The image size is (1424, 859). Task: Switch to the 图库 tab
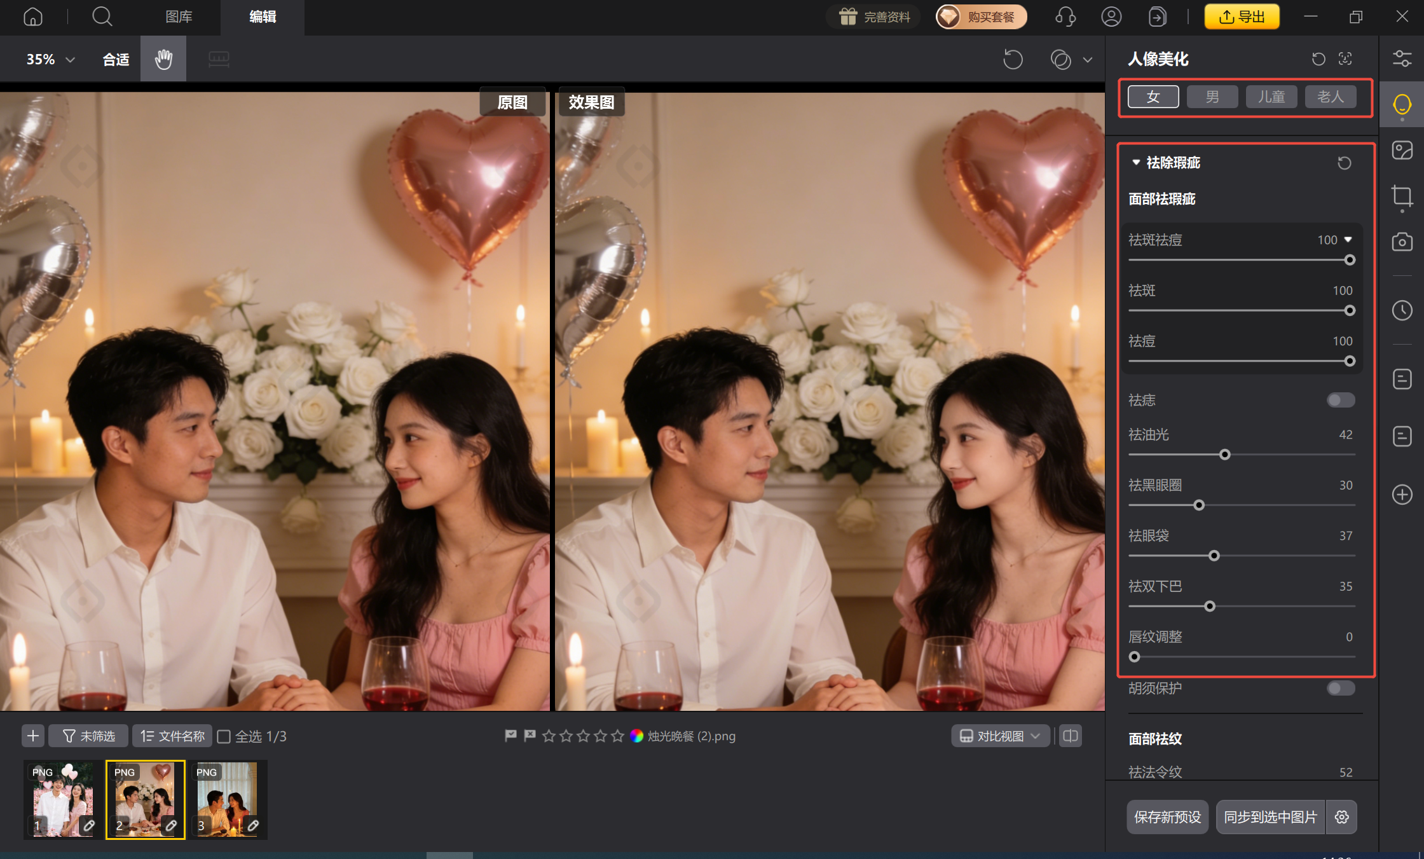pyautogui.click(x=179, y=17)
